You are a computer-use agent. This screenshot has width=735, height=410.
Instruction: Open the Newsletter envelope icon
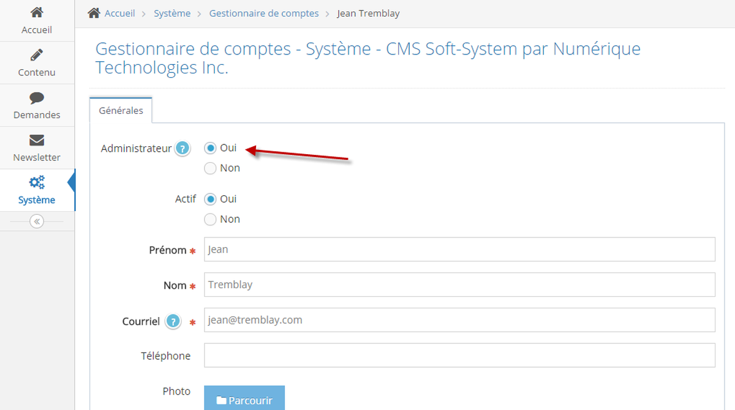coord(37,140)
